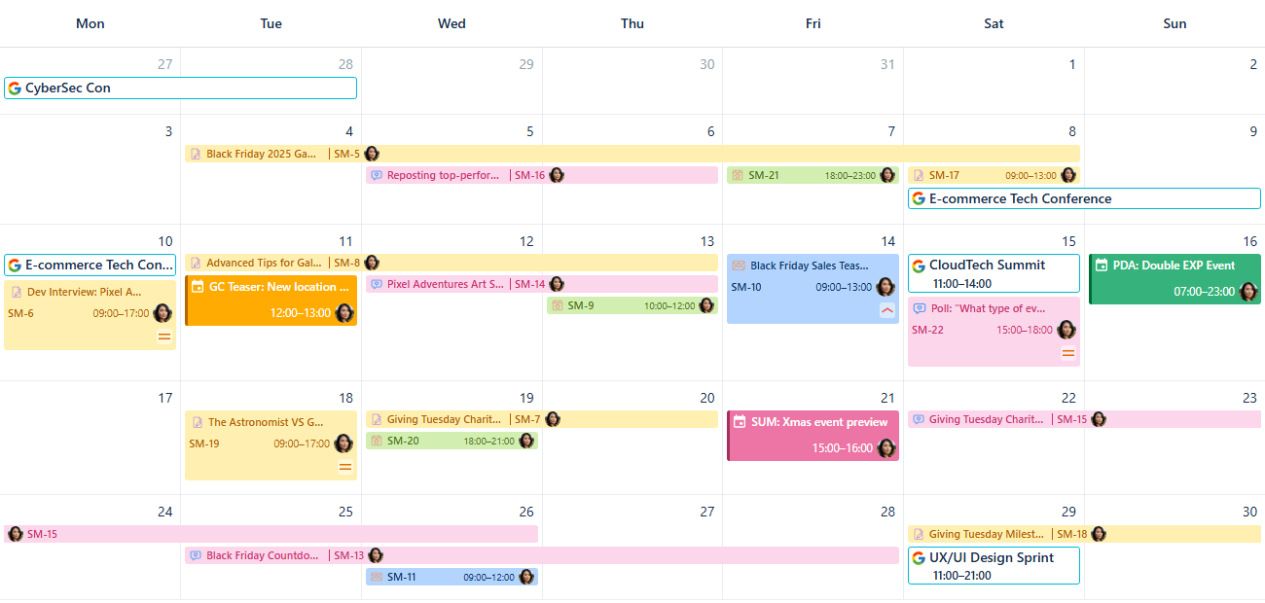Click the high priority chevron on SM-10
Viewport: 1265px width, 603px height.
click(x=886, y=310)
